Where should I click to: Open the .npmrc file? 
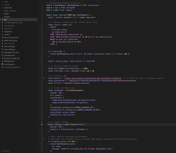(7, 34)
